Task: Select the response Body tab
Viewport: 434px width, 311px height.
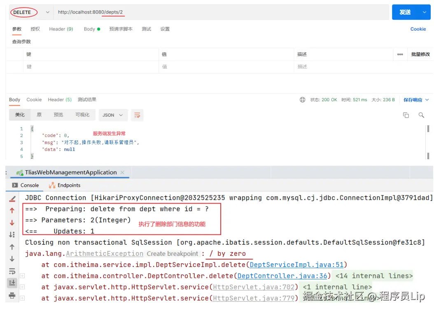Action: click(x=15, y=100)
